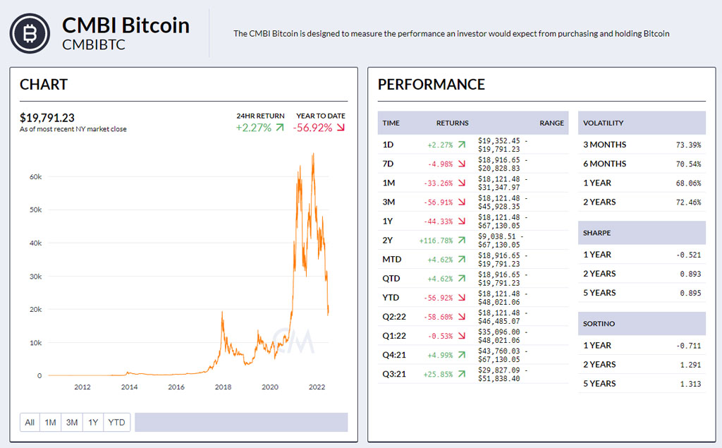Click the up arrow in the Q3:21 row
722x448 pixels.
coord(461,374)
